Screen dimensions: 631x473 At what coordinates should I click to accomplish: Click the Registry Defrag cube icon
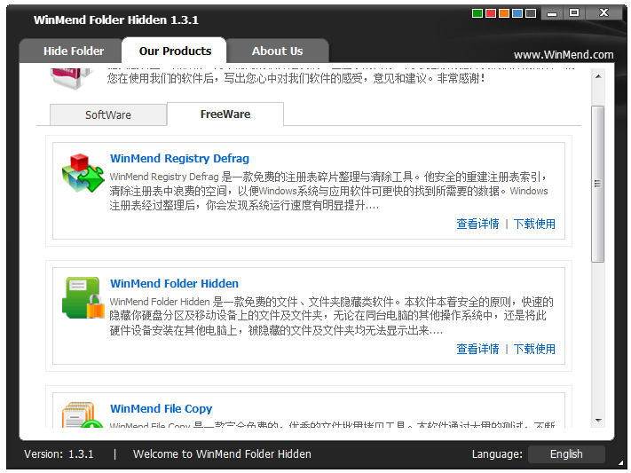83,173
